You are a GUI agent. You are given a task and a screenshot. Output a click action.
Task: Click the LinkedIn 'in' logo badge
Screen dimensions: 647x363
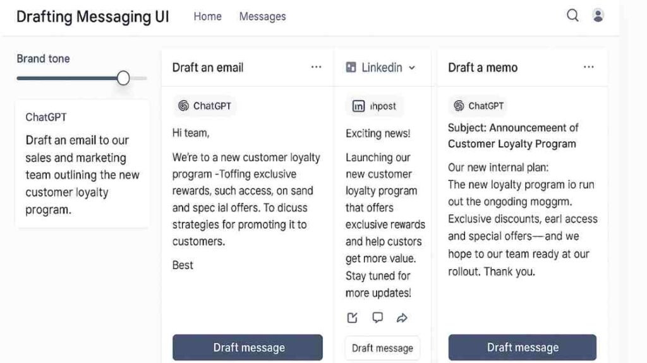(x=358, y=107)
